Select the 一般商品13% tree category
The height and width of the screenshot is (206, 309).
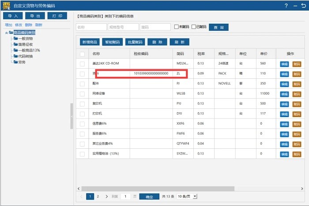[x=29, y=51]
